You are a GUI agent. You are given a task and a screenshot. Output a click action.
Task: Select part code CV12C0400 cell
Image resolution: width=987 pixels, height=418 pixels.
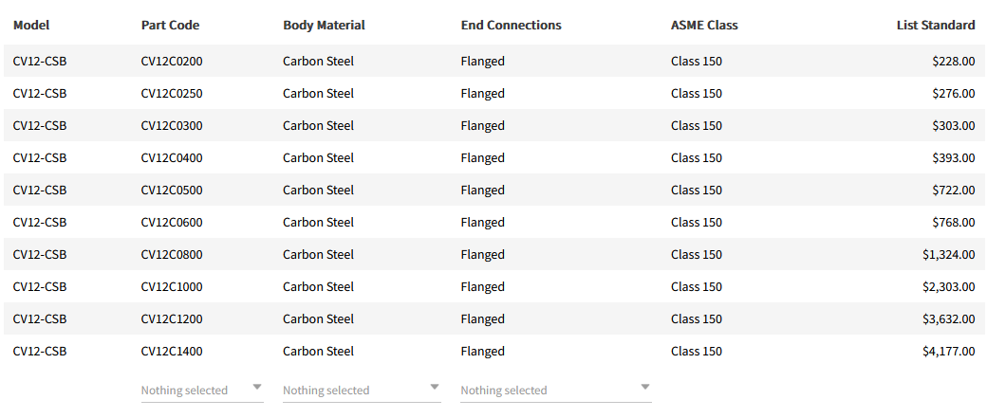click(172, 158)
